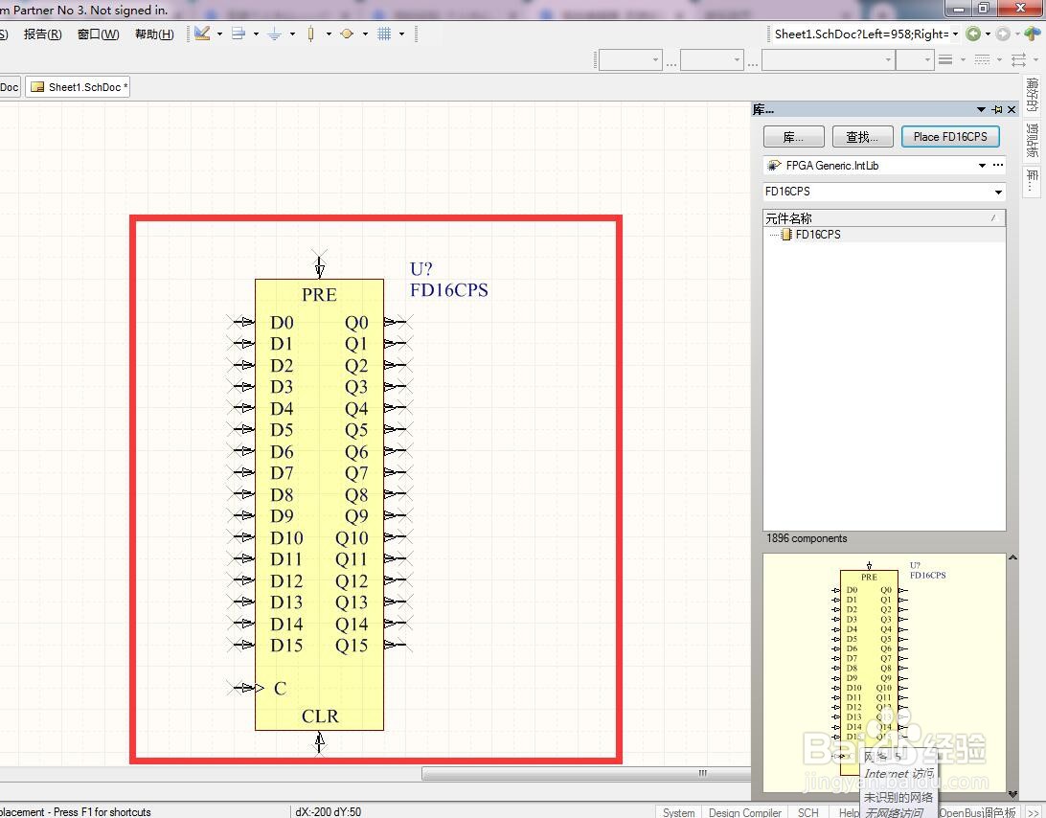Click the horizontal scrollbar of the schematic
Viewport: 1046px width, 818px height.
[x=585, y=773]
